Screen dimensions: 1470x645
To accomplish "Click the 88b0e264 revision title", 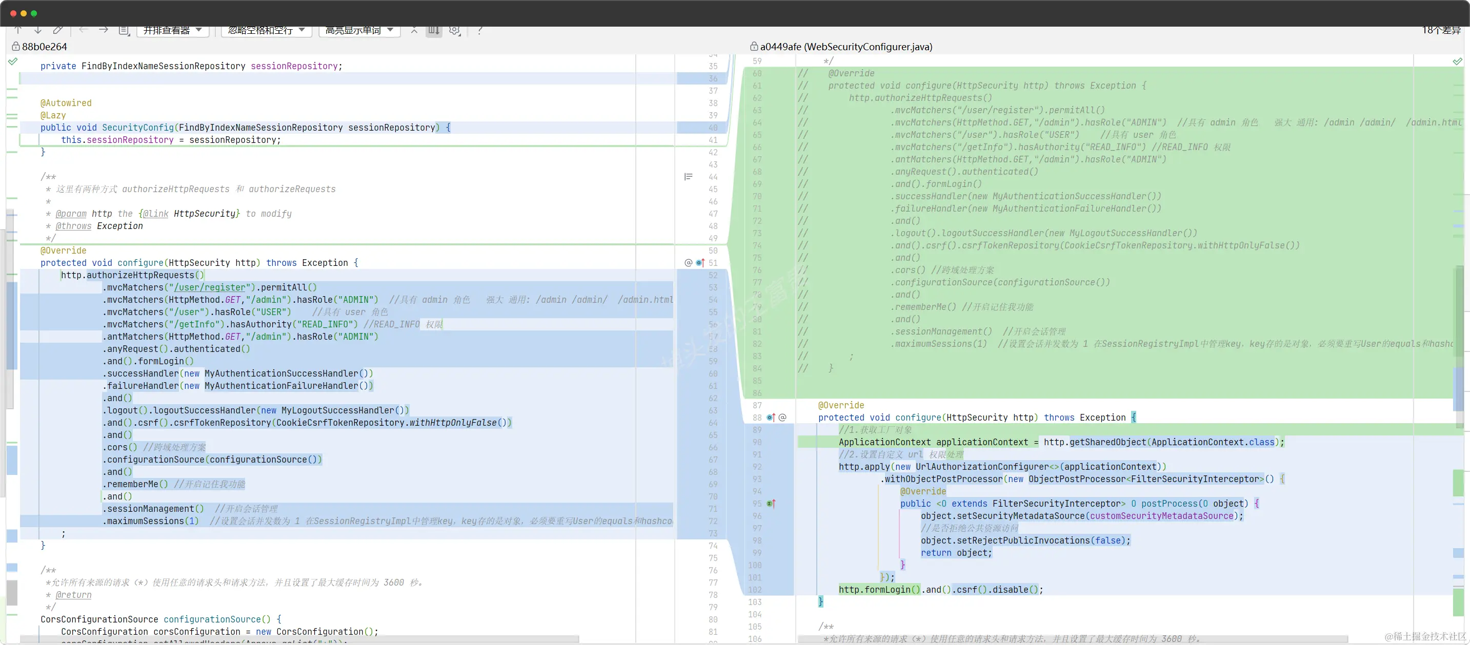I will click(44, 47).
